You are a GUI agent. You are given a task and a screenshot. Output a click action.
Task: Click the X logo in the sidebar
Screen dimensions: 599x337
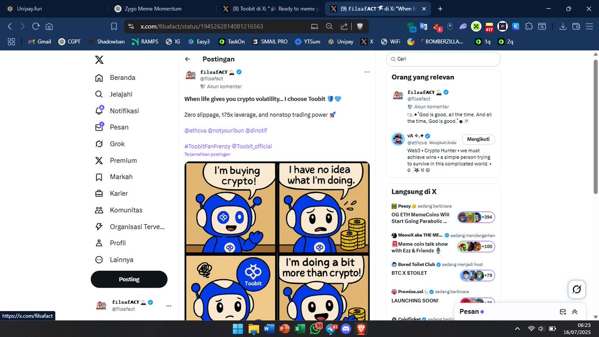(99, 60)
